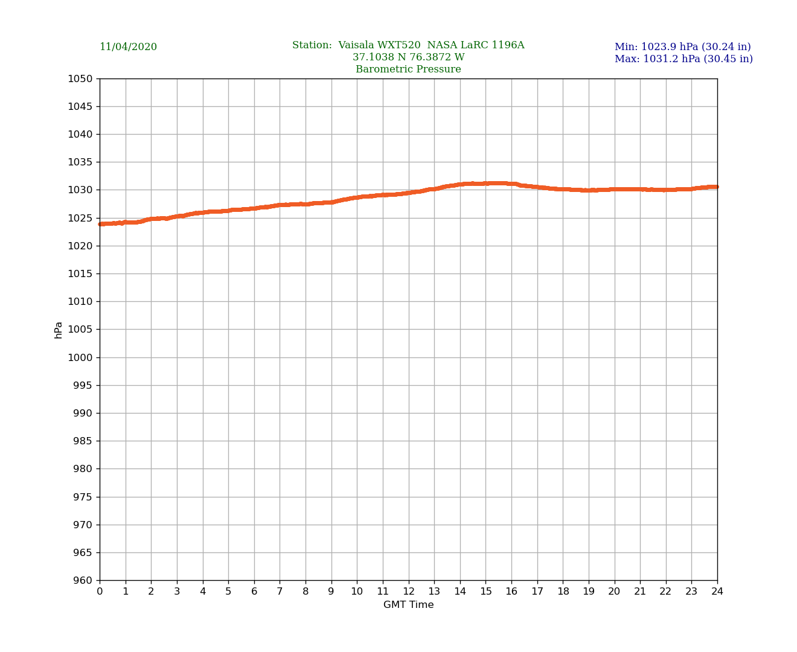The width and height of the screenshot is (797, 652).
Task: Click the Min 1023.9 hPa reading
Action: [682, 47]
